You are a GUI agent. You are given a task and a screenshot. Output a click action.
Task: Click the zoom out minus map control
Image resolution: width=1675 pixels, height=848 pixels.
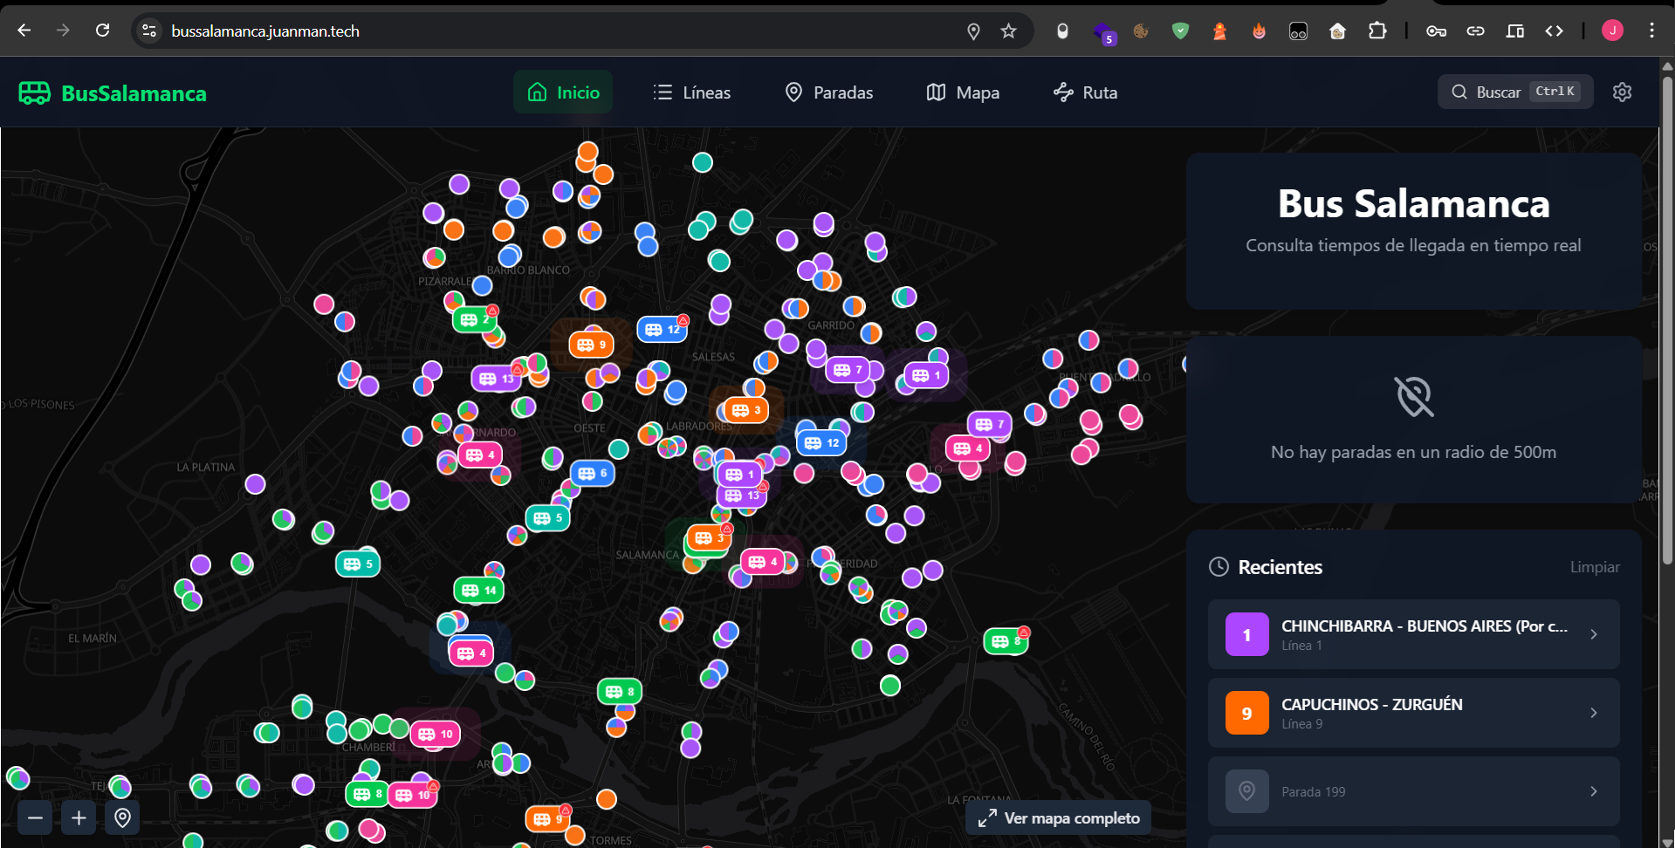(x=34, y=817)
